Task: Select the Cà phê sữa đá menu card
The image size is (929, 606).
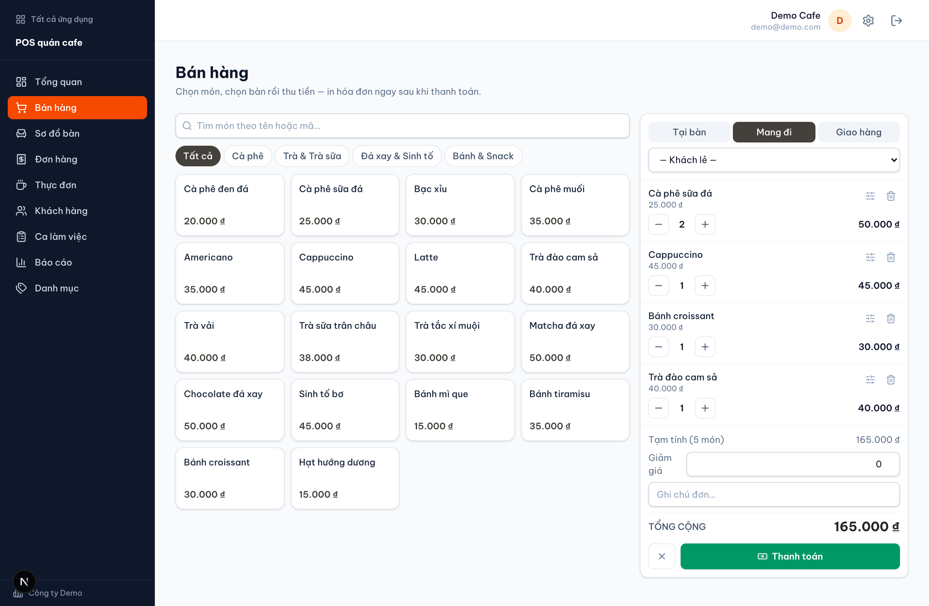Action: [x=345, y=205]
